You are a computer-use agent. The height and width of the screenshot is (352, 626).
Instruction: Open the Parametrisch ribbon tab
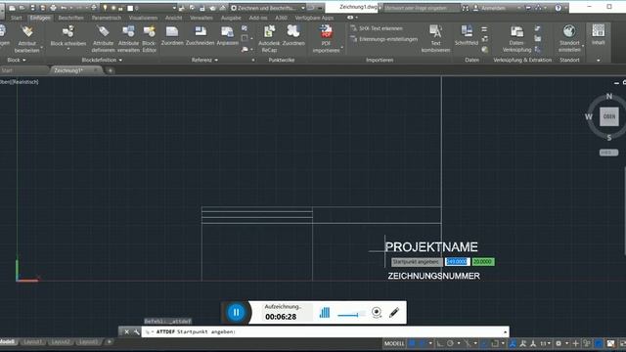tap(107, 18)
